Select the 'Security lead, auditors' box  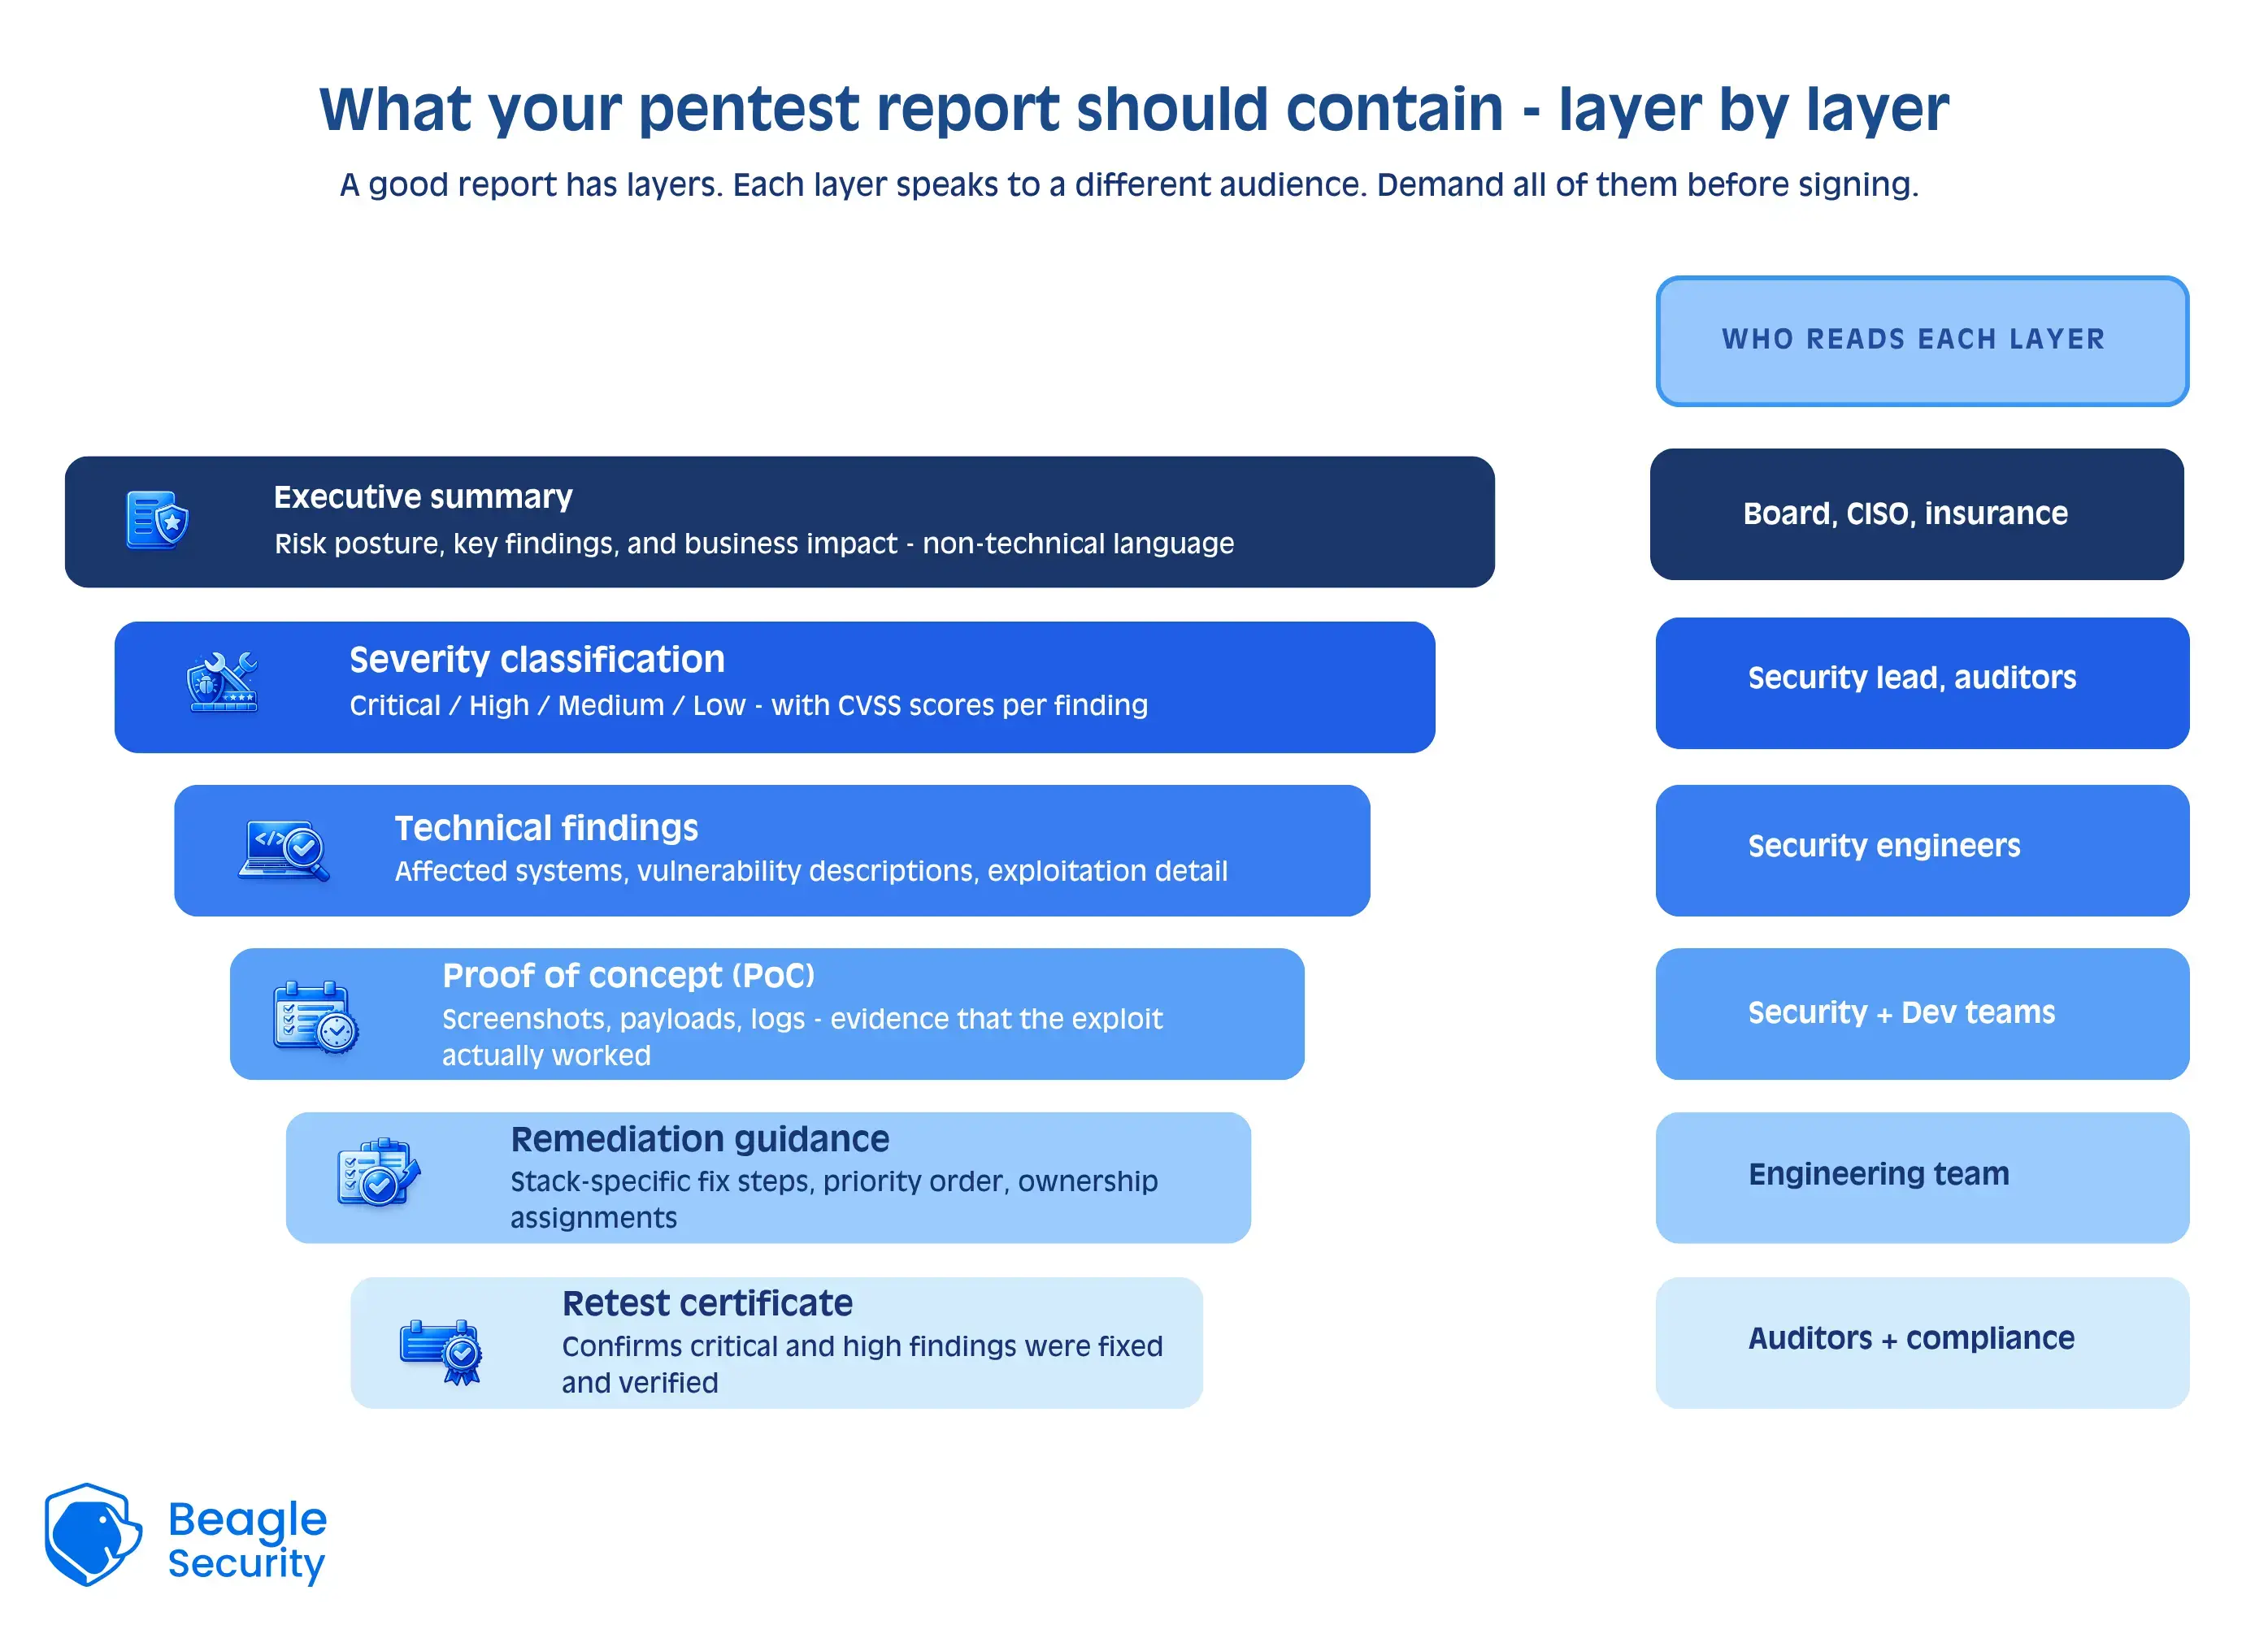(1922, 683)
